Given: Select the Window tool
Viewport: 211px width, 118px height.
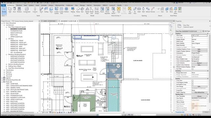Looking at the screenshot, I should [x=19, y=10].
